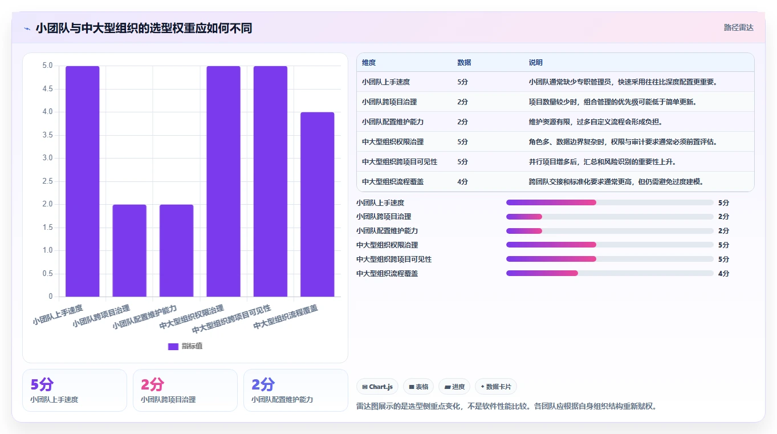Screen dimensions: 777x434
Task: Click the progress bar for 中大型组织流程覆盖
Action: 610,273
